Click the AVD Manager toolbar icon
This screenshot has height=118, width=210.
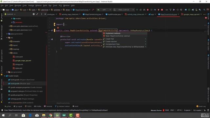pos(196,10)
